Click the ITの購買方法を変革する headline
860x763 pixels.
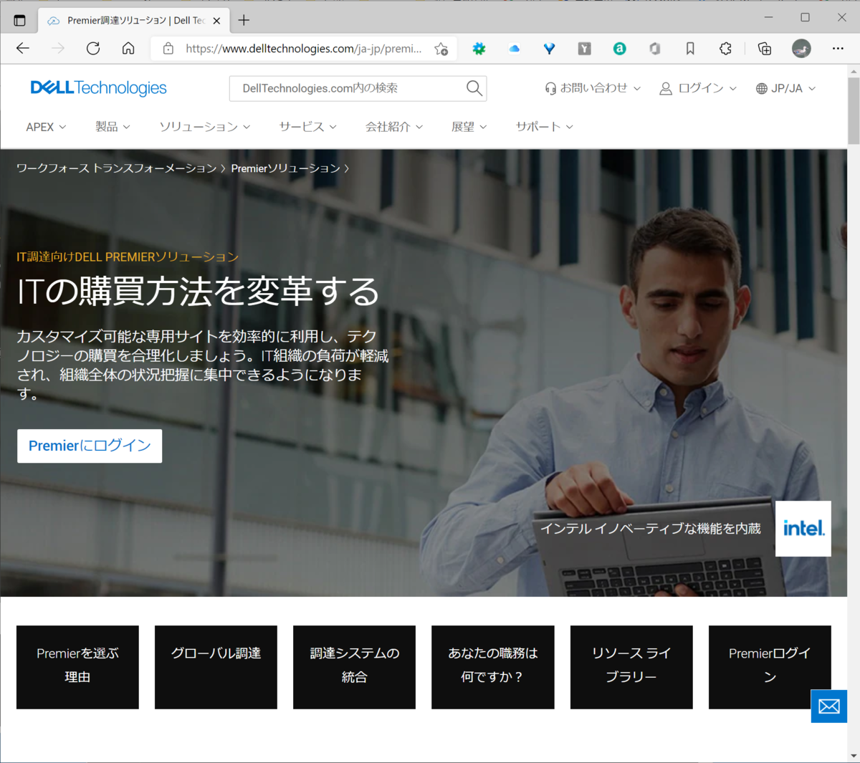point(198,292)
